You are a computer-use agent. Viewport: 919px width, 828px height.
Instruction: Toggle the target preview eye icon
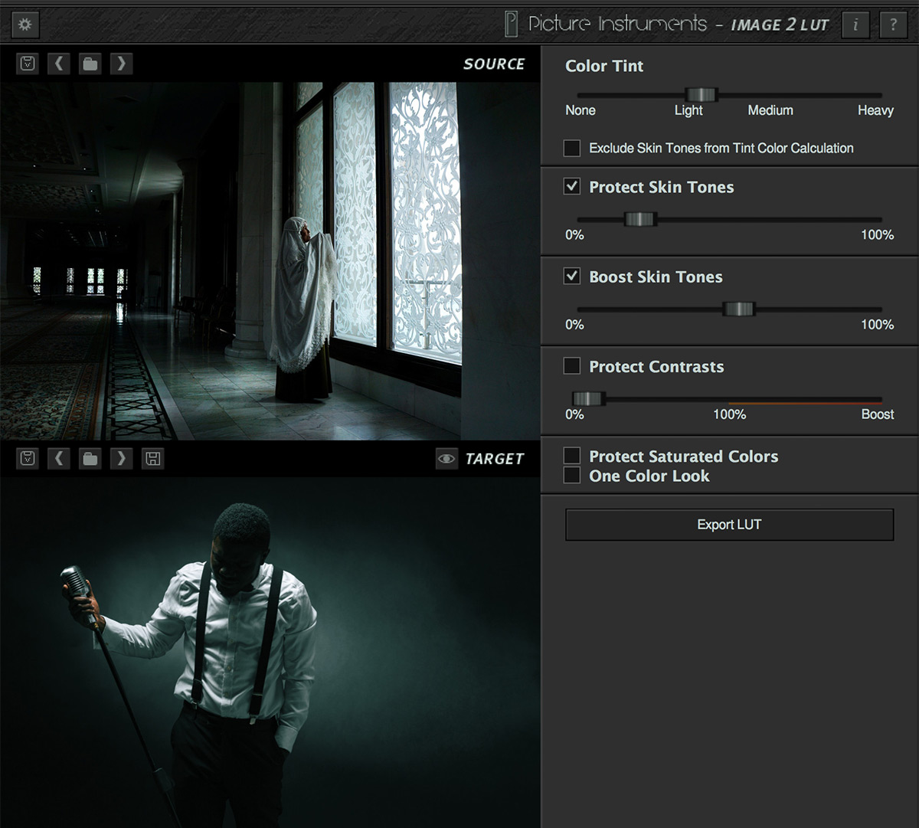point(446,459)
